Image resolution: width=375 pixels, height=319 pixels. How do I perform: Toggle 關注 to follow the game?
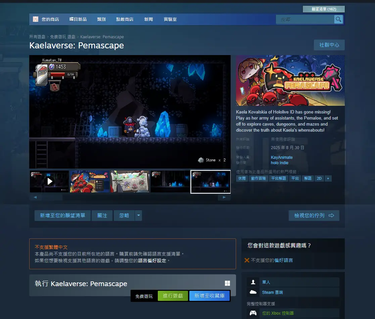[x=102, y=216]
